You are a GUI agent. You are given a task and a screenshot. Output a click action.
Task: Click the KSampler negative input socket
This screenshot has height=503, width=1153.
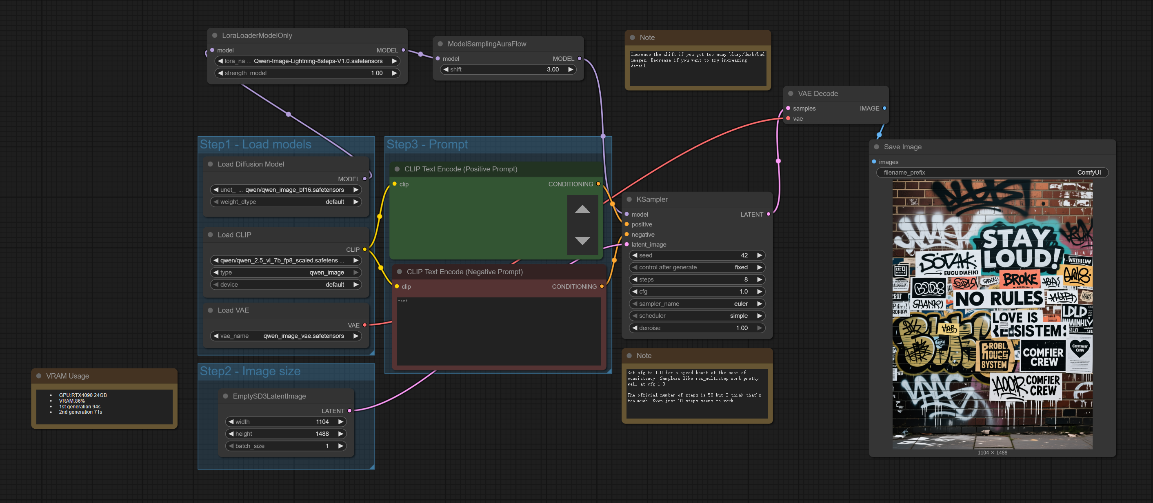click(626, 235)
